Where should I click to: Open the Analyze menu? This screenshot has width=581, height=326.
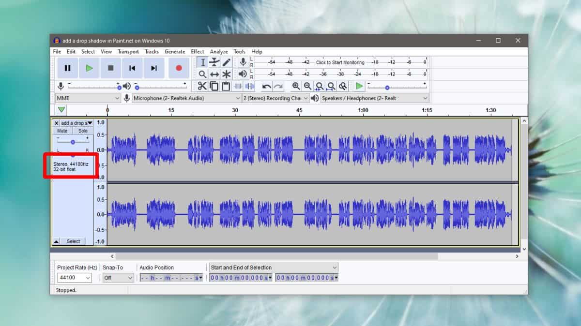click(219, 51)
